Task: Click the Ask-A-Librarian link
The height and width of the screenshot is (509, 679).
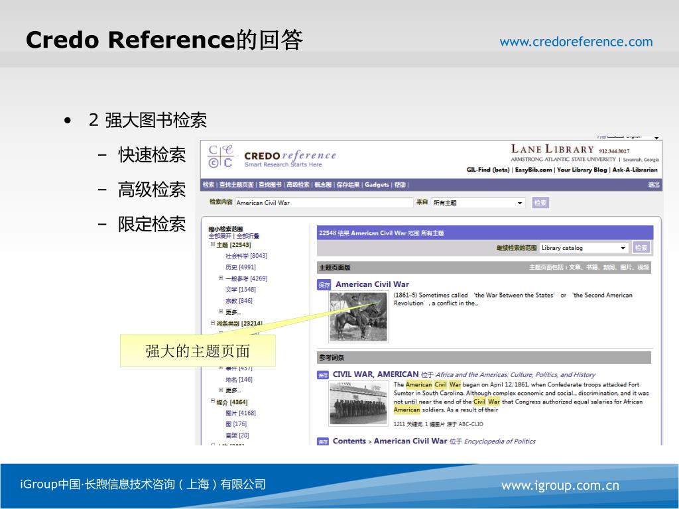Action: pos(635,170)
